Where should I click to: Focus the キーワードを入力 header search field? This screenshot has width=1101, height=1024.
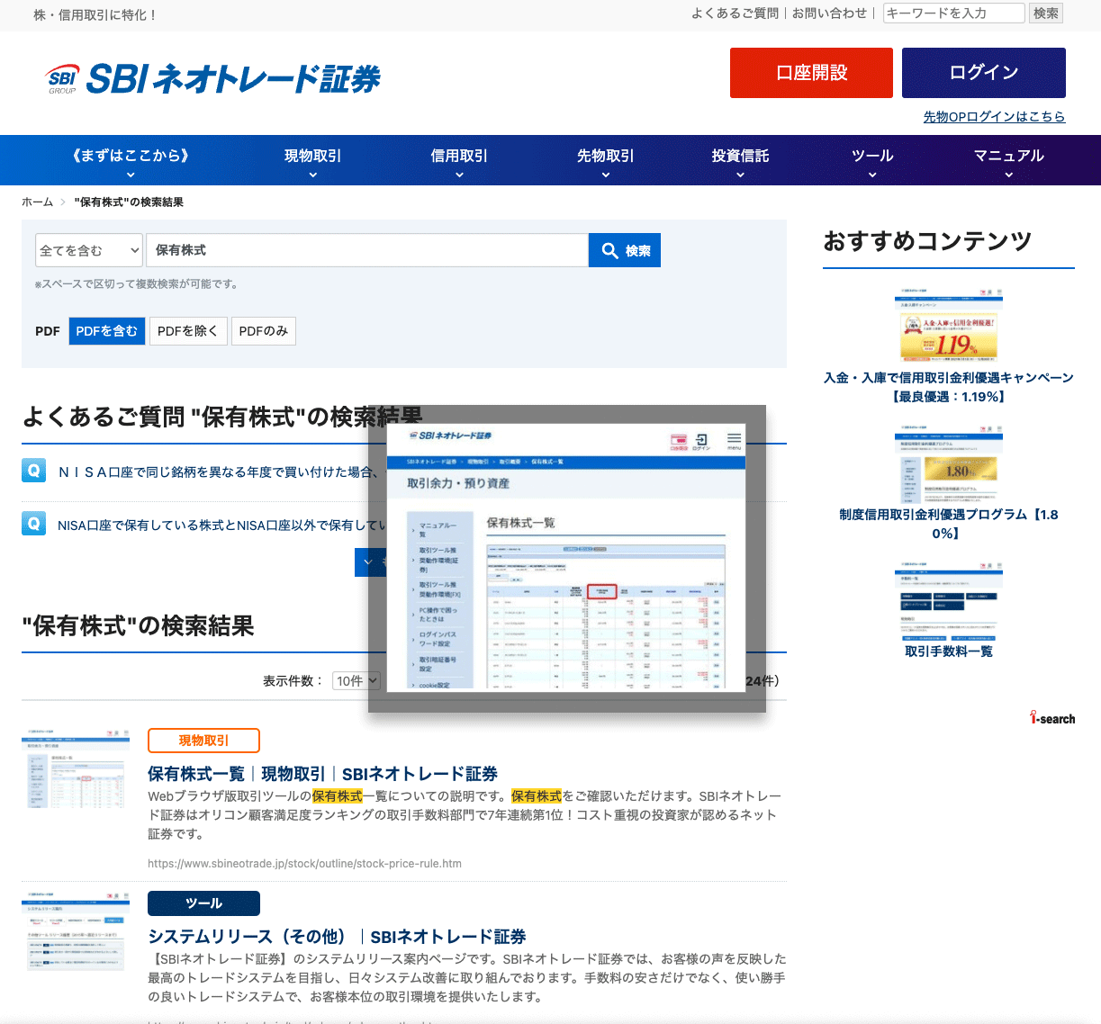954,13
